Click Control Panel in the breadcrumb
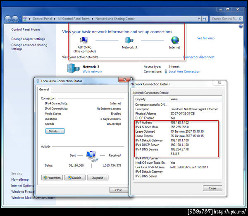This screenshot has height=216, width=248. 42,19
